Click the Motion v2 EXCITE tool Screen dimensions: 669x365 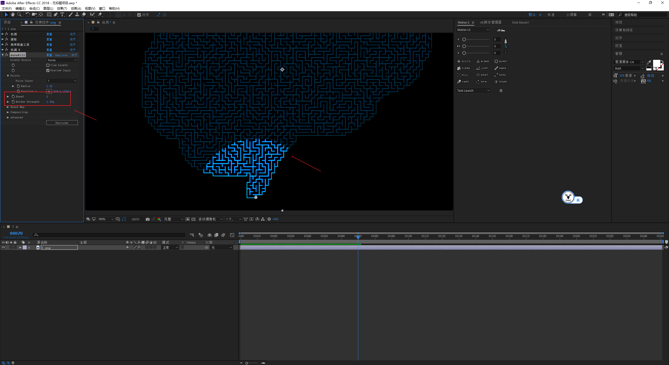464,61
